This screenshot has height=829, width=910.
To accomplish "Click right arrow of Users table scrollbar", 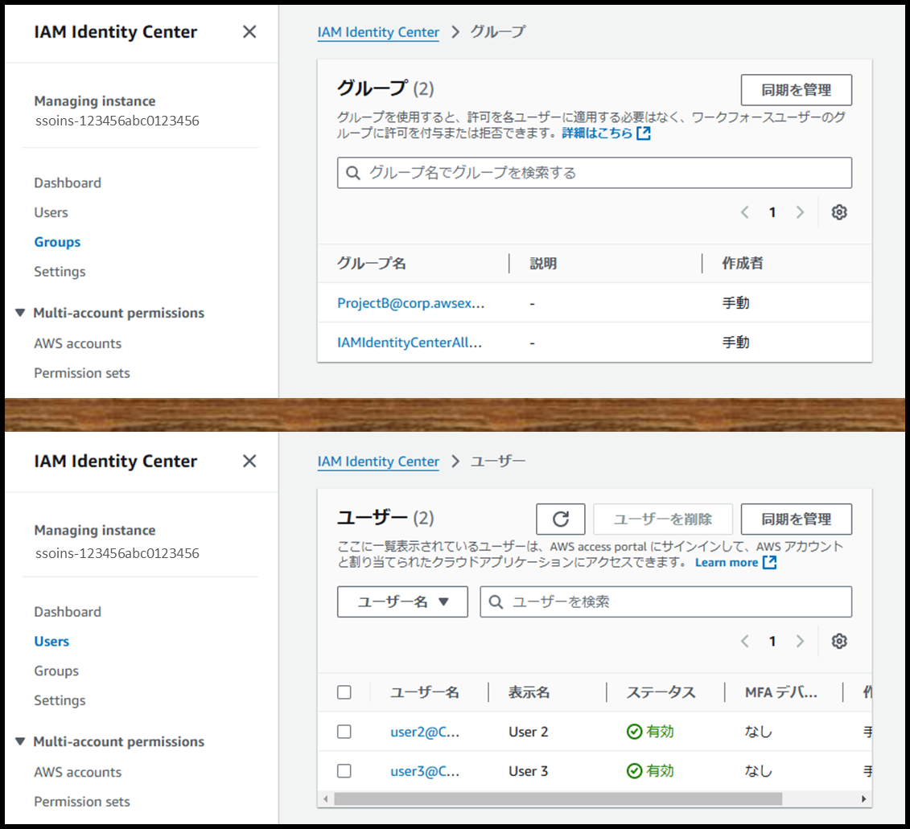I will click(863, 798).
